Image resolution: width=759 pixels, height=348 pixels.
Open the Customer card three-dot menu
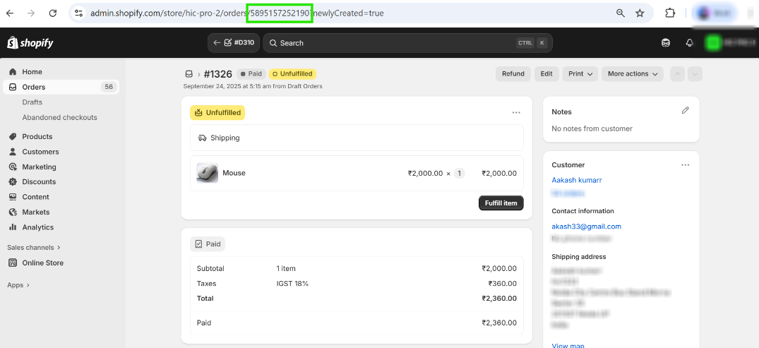click(685, 165)
